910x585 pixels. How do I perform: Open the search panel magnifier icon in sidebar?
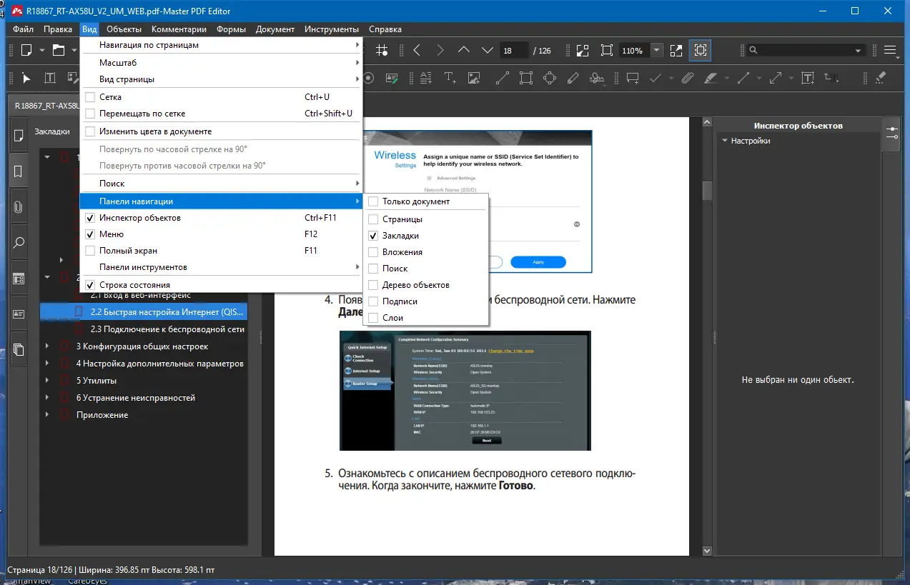tap(19, 243)
